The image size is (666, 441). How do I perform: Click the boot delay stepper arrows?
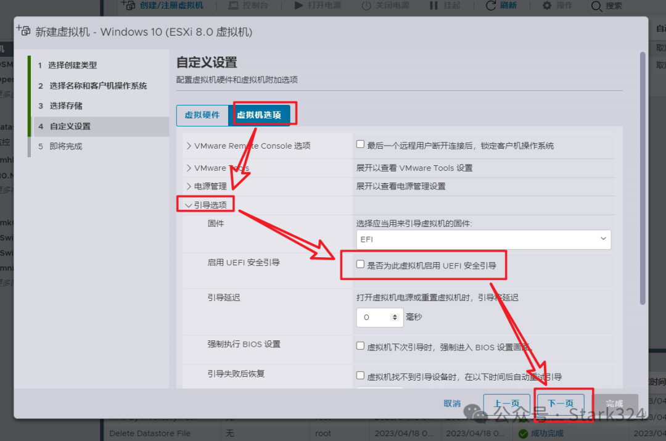[395, 317]
